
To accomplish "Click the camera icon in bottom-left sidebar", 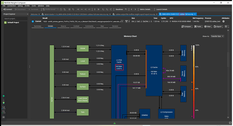I will coord(4,117).
